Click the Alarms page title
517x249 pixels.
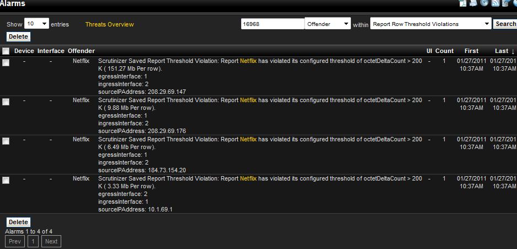point(13,4)
